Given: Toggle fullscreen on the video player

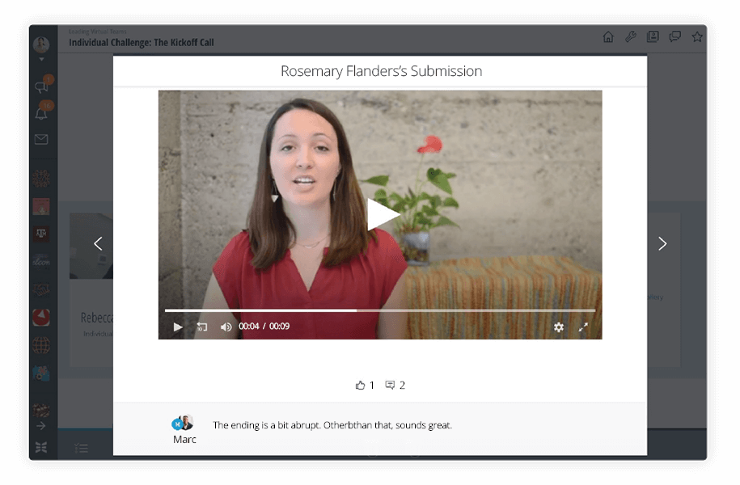Looking at the screenshot, I should point(583,327).
